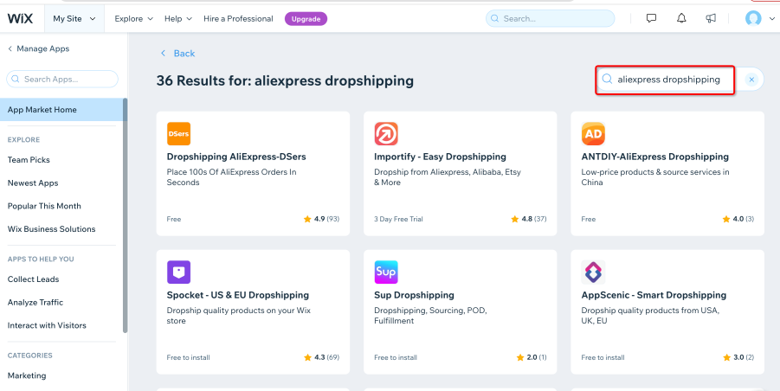This screenshot has height=391, width=780.
Task: Clear the aliexpress dropshipping search with the X button
Action: pyautogui.click(x=751, y=80)
